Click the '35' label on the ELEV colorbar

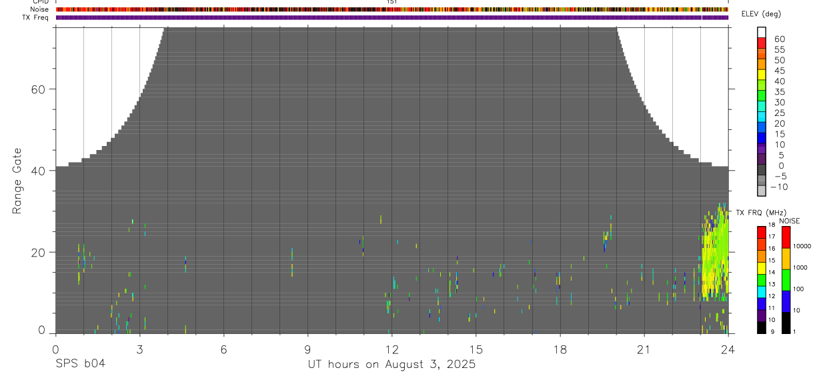point(779,92)
